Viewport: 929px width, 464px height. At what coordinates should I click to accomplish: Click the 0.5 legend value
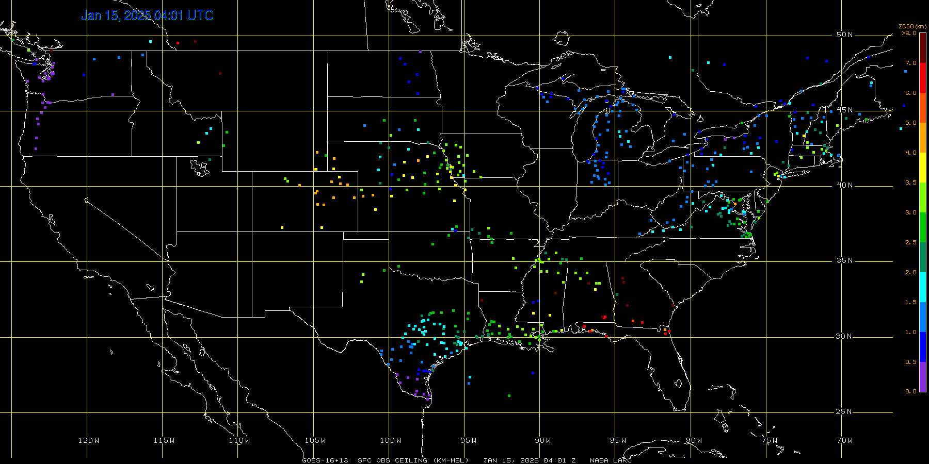coord(911,362)
